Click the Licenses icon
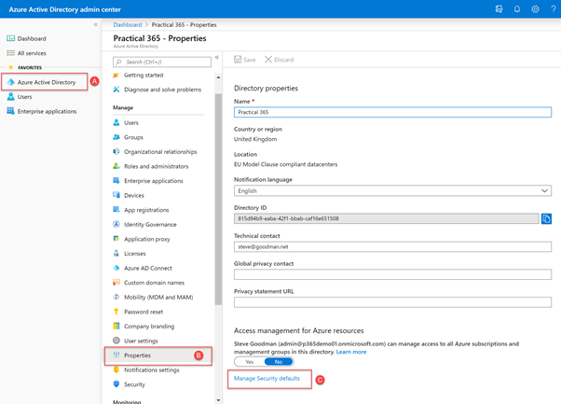Image resolution: width=561 pixels, height=404 pixels. point(116,253)
